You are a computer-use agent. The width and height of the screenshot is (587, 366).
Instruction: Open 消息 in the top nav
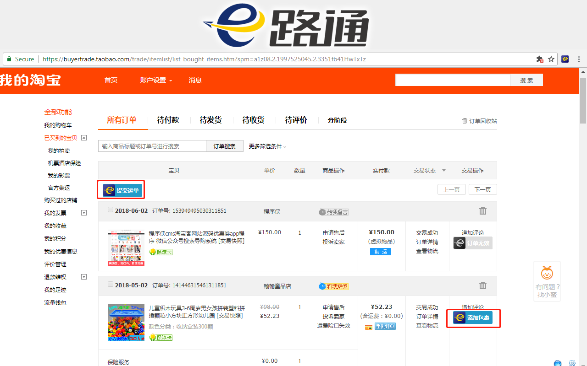coord(195,80)
